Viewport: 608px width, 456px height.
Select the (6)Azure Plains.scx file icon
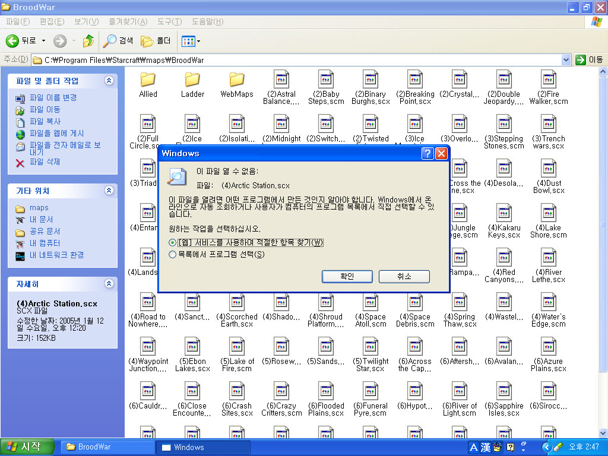coord(548,347)
